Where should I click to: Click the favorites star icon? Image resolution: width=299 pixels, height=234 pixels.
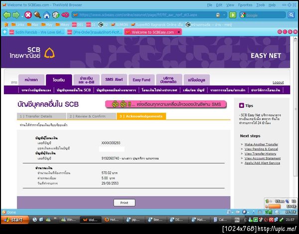point(6,24)
